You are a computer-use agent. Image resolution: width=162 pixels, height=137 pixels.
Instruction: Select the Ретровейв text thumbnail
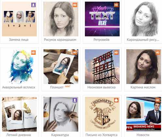(102, 19)
